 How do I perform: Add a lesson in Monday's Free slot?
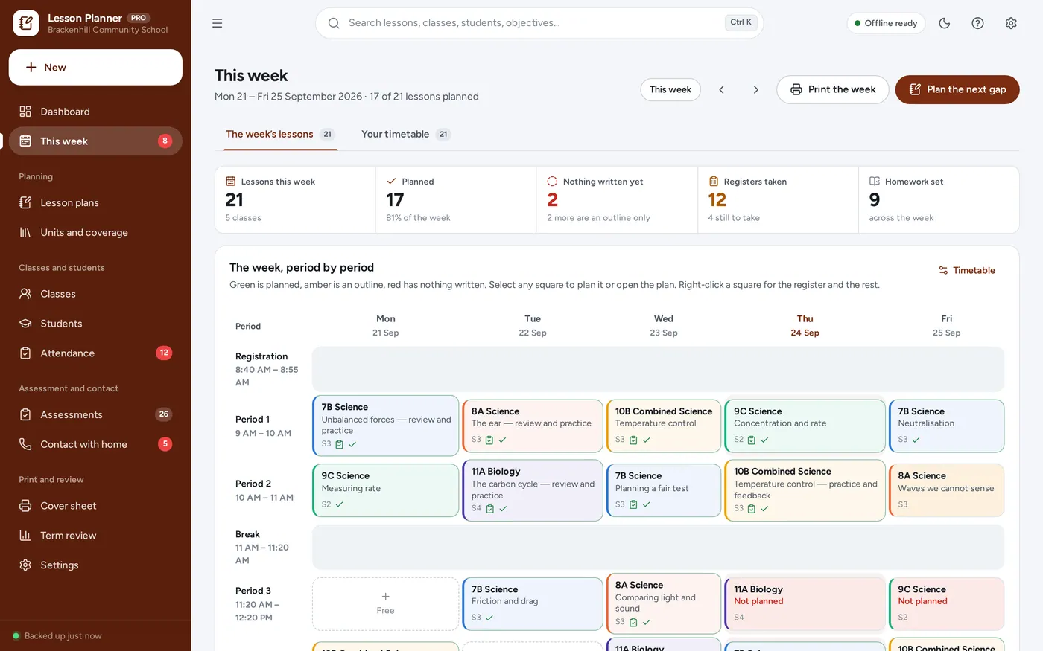click(385, 603)
